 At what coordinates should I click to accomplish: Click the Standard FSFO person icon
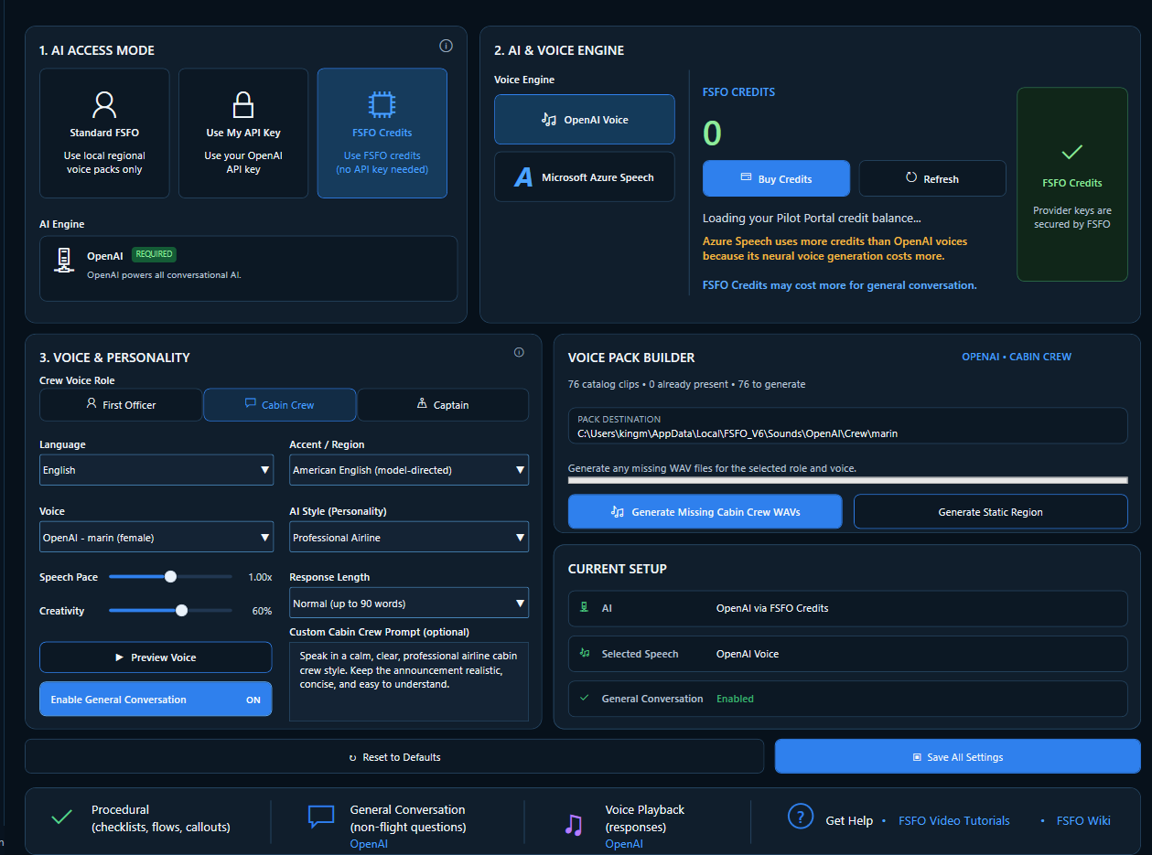click(x=104, y=104)
